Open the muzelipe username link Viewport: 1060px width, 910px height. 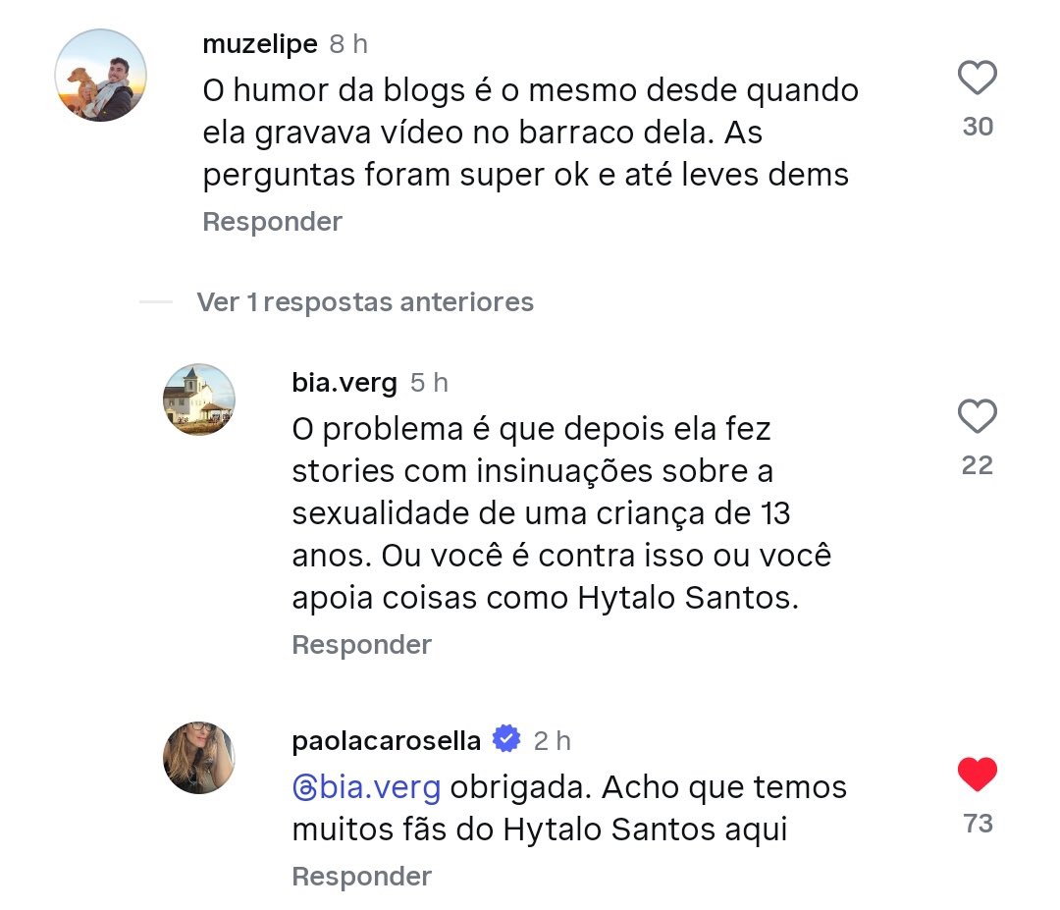[259, 44]
